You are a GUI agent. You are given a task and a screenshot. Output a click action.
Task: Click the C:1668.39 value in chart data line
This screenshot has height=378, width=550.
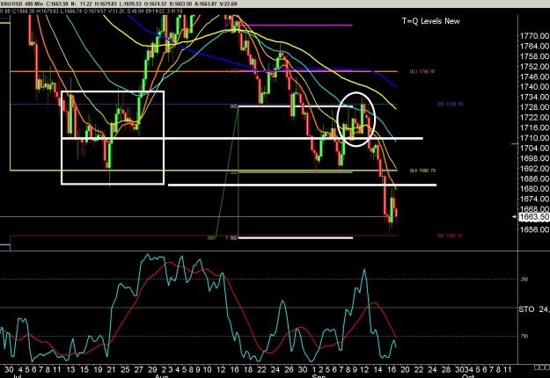click(23, 11)
